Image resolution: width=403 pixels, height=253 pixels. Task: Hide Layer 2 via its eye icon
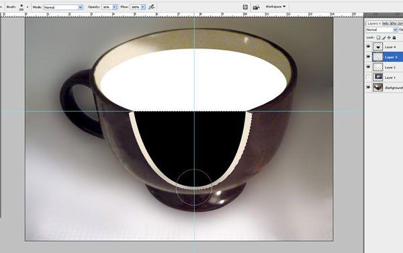(368, 67)
